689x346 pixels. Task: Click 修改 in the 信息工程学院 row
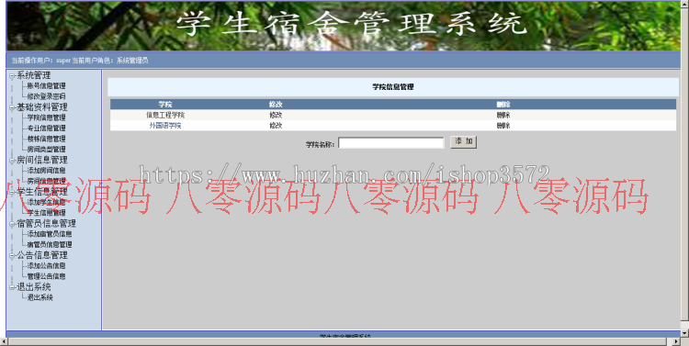coord(276,115)
